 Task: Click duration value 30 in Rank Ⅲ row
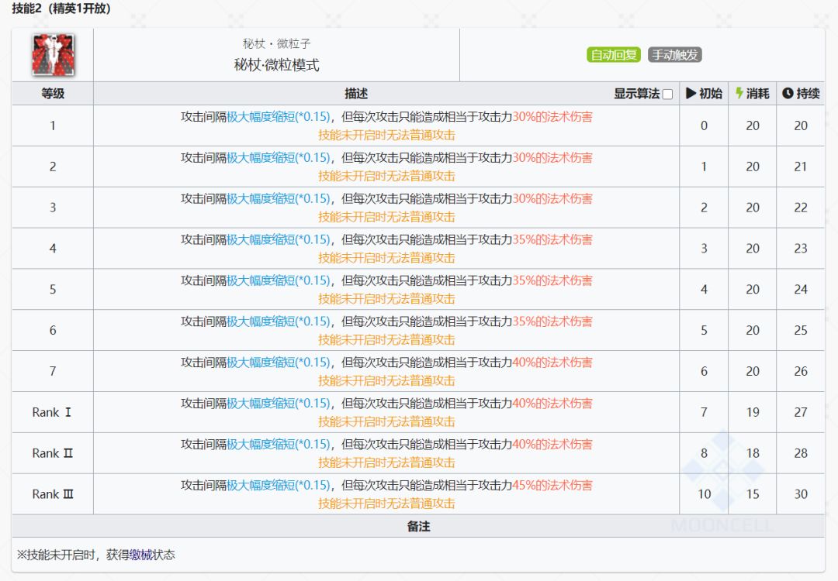tap(801, 494)
